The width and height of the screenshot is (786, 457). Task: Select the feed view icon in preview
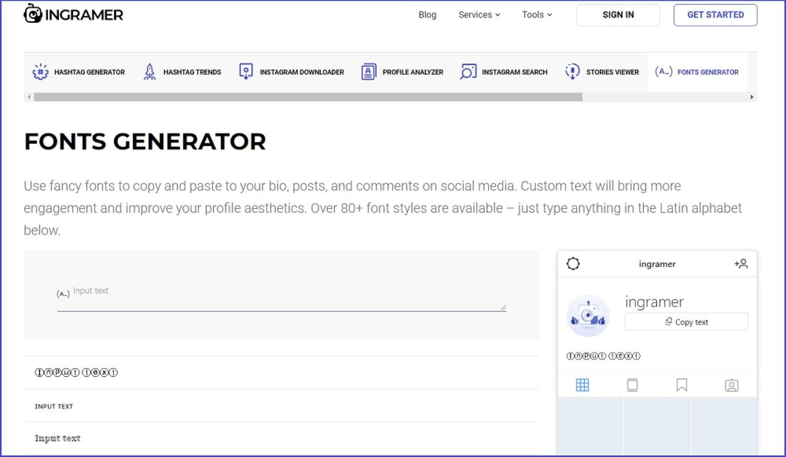click(x=632, y=385)
